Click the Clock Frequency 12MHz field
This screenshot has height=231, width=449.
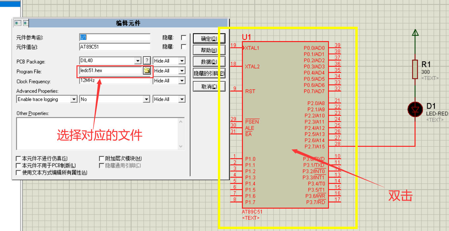[x=115, y=80]
